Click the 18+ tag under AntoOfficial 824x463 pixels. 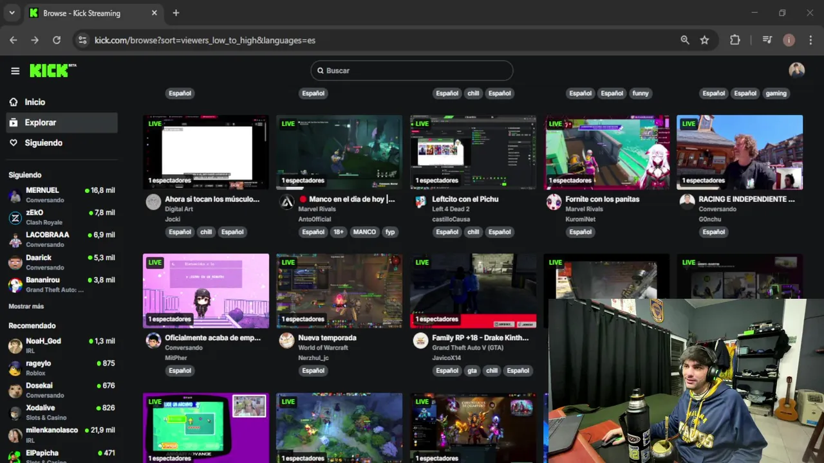pos(339,232)
